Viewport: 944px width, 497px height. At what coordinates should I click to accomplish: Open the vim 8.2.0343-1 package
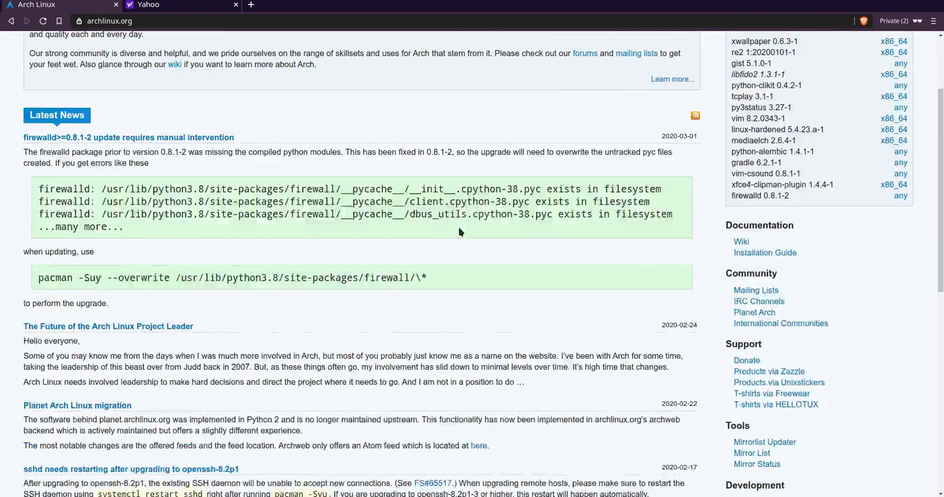click(758, 118)
